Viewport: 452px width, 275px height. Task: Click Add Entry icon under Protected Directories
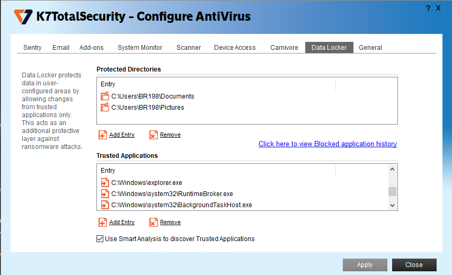click(103, 135)
